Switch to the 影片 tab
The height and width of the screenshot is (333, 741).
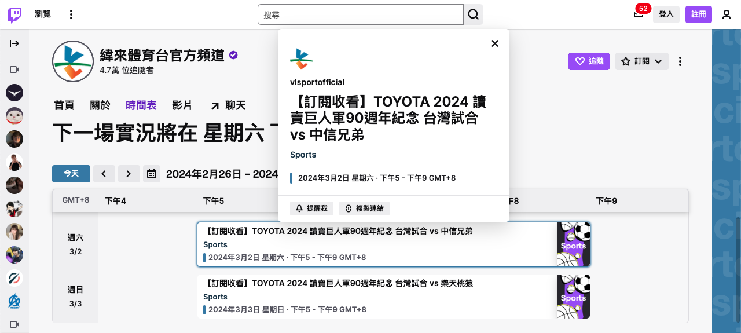point(182,105)
